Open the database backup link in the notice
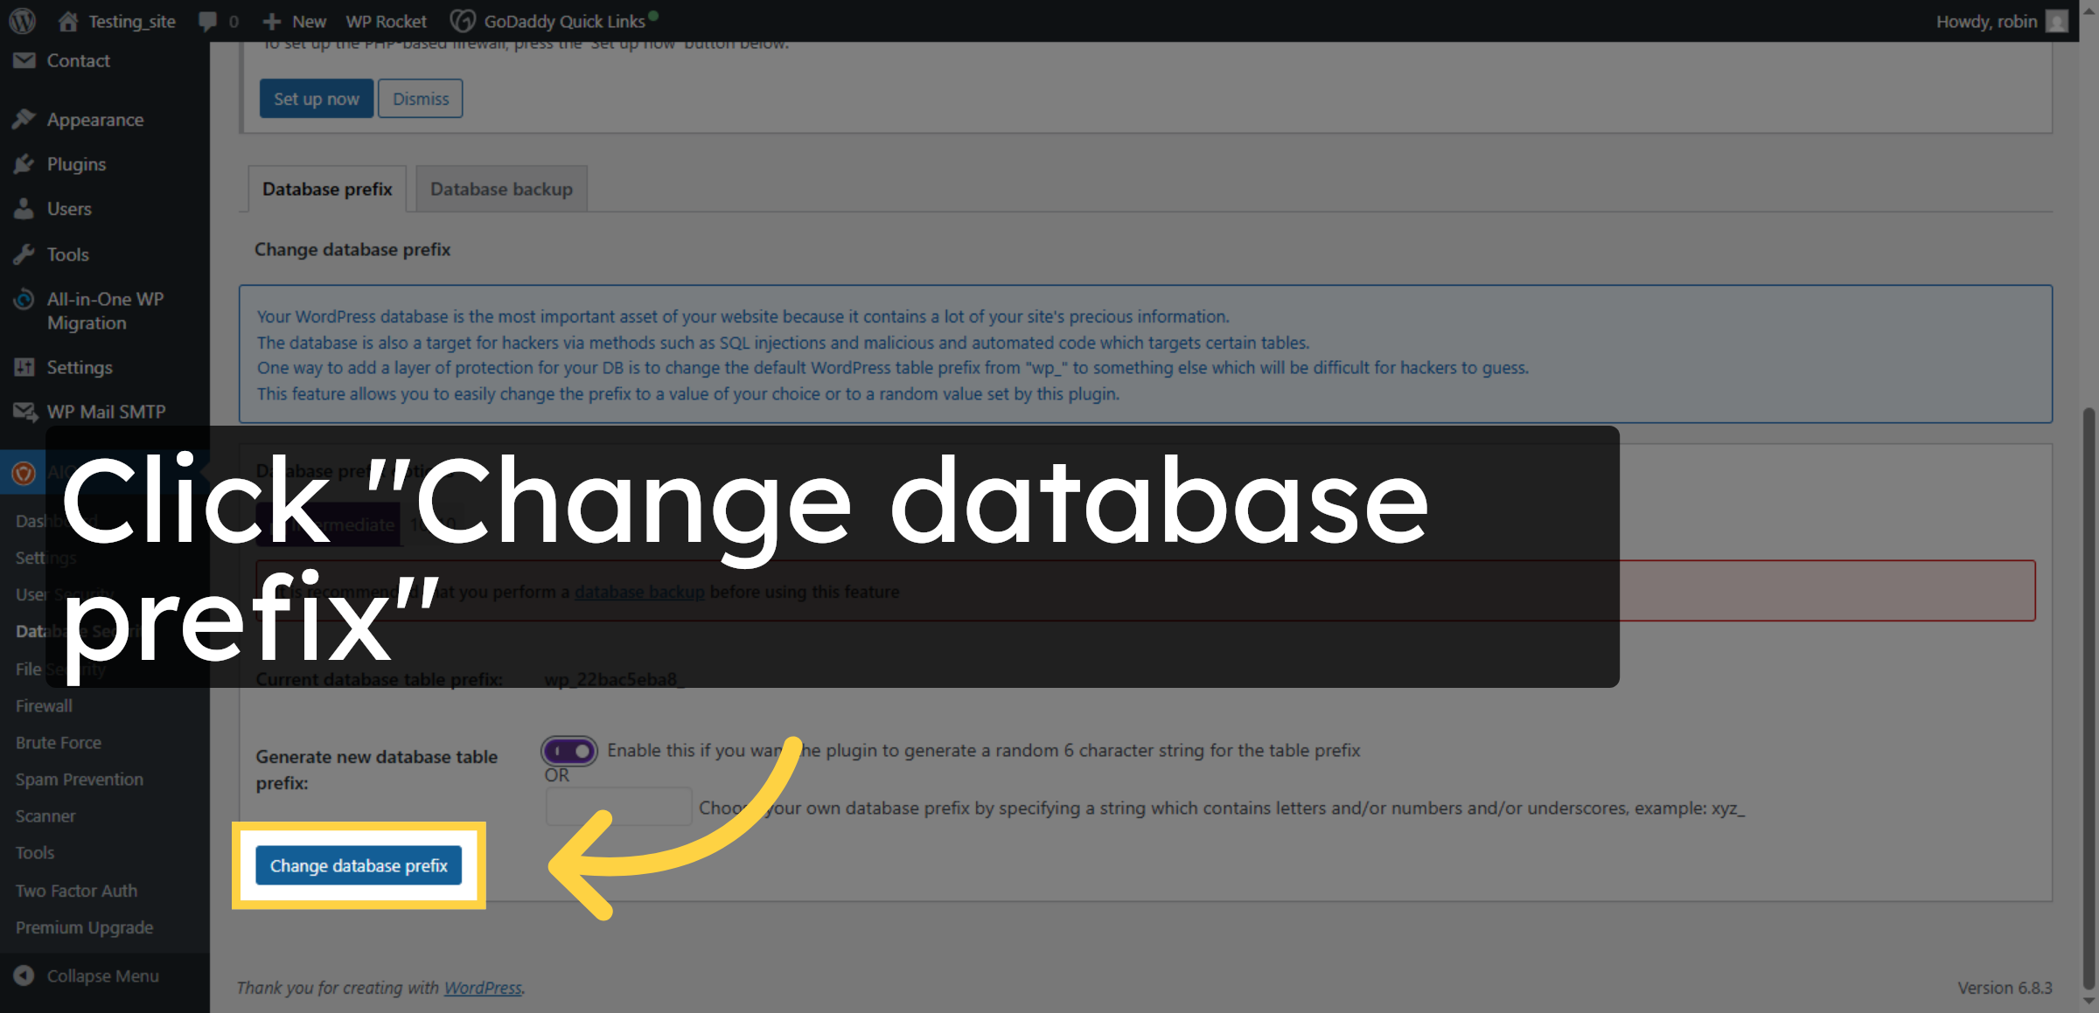The image size is (2099, 1013). click(639, 592)
